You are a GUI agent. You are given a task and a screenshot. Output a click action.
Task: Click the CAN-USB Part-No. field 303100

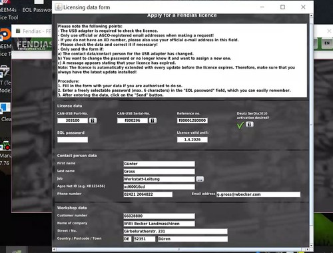[x=73, y=121]
